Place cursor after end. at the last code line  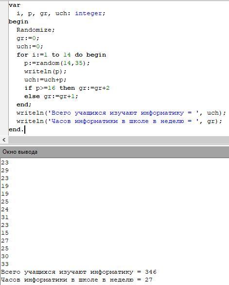coord(24,130)
